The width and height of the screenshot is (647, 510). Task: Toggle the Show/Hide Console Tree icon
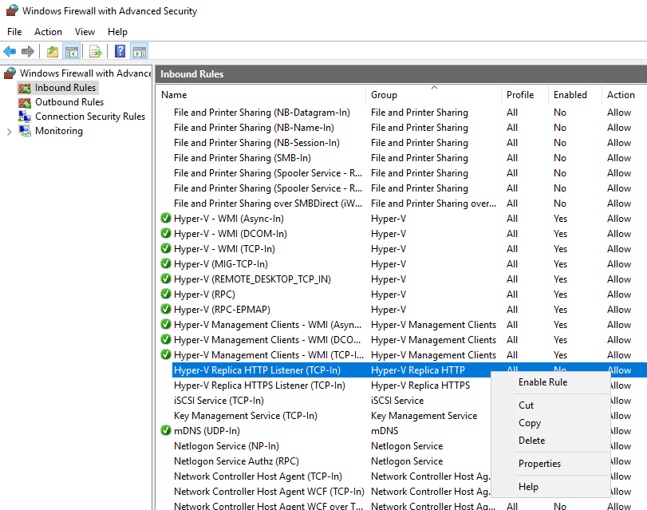click(x=71, y=52)
